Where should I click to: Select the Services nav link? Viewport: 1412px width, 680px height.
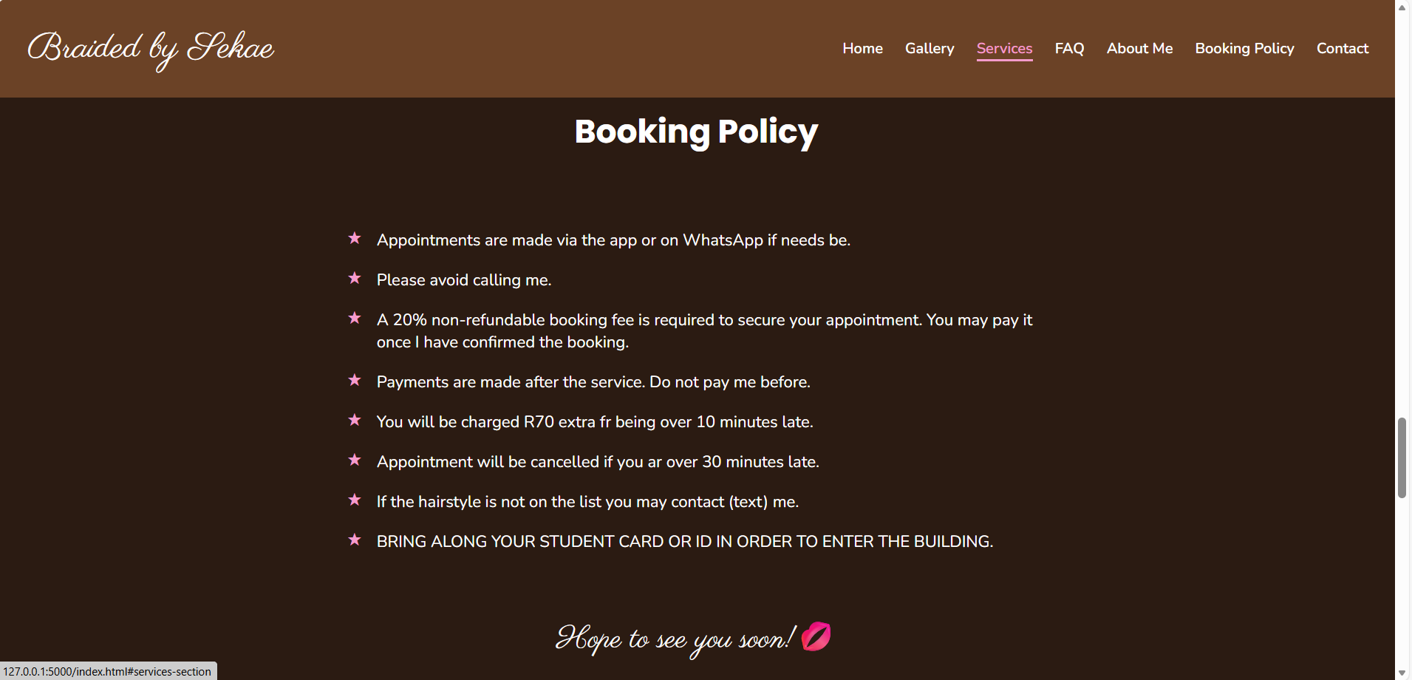click(1004, 49)
